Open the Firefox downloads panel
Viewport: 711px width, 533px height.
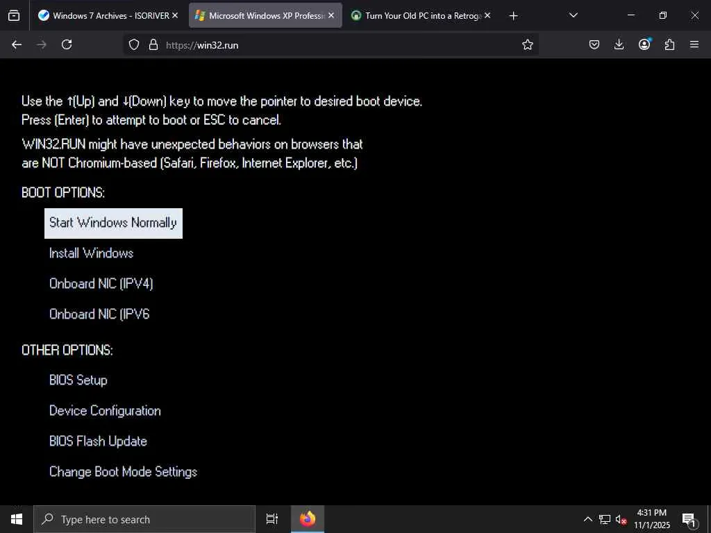click(x=619, y=44)
